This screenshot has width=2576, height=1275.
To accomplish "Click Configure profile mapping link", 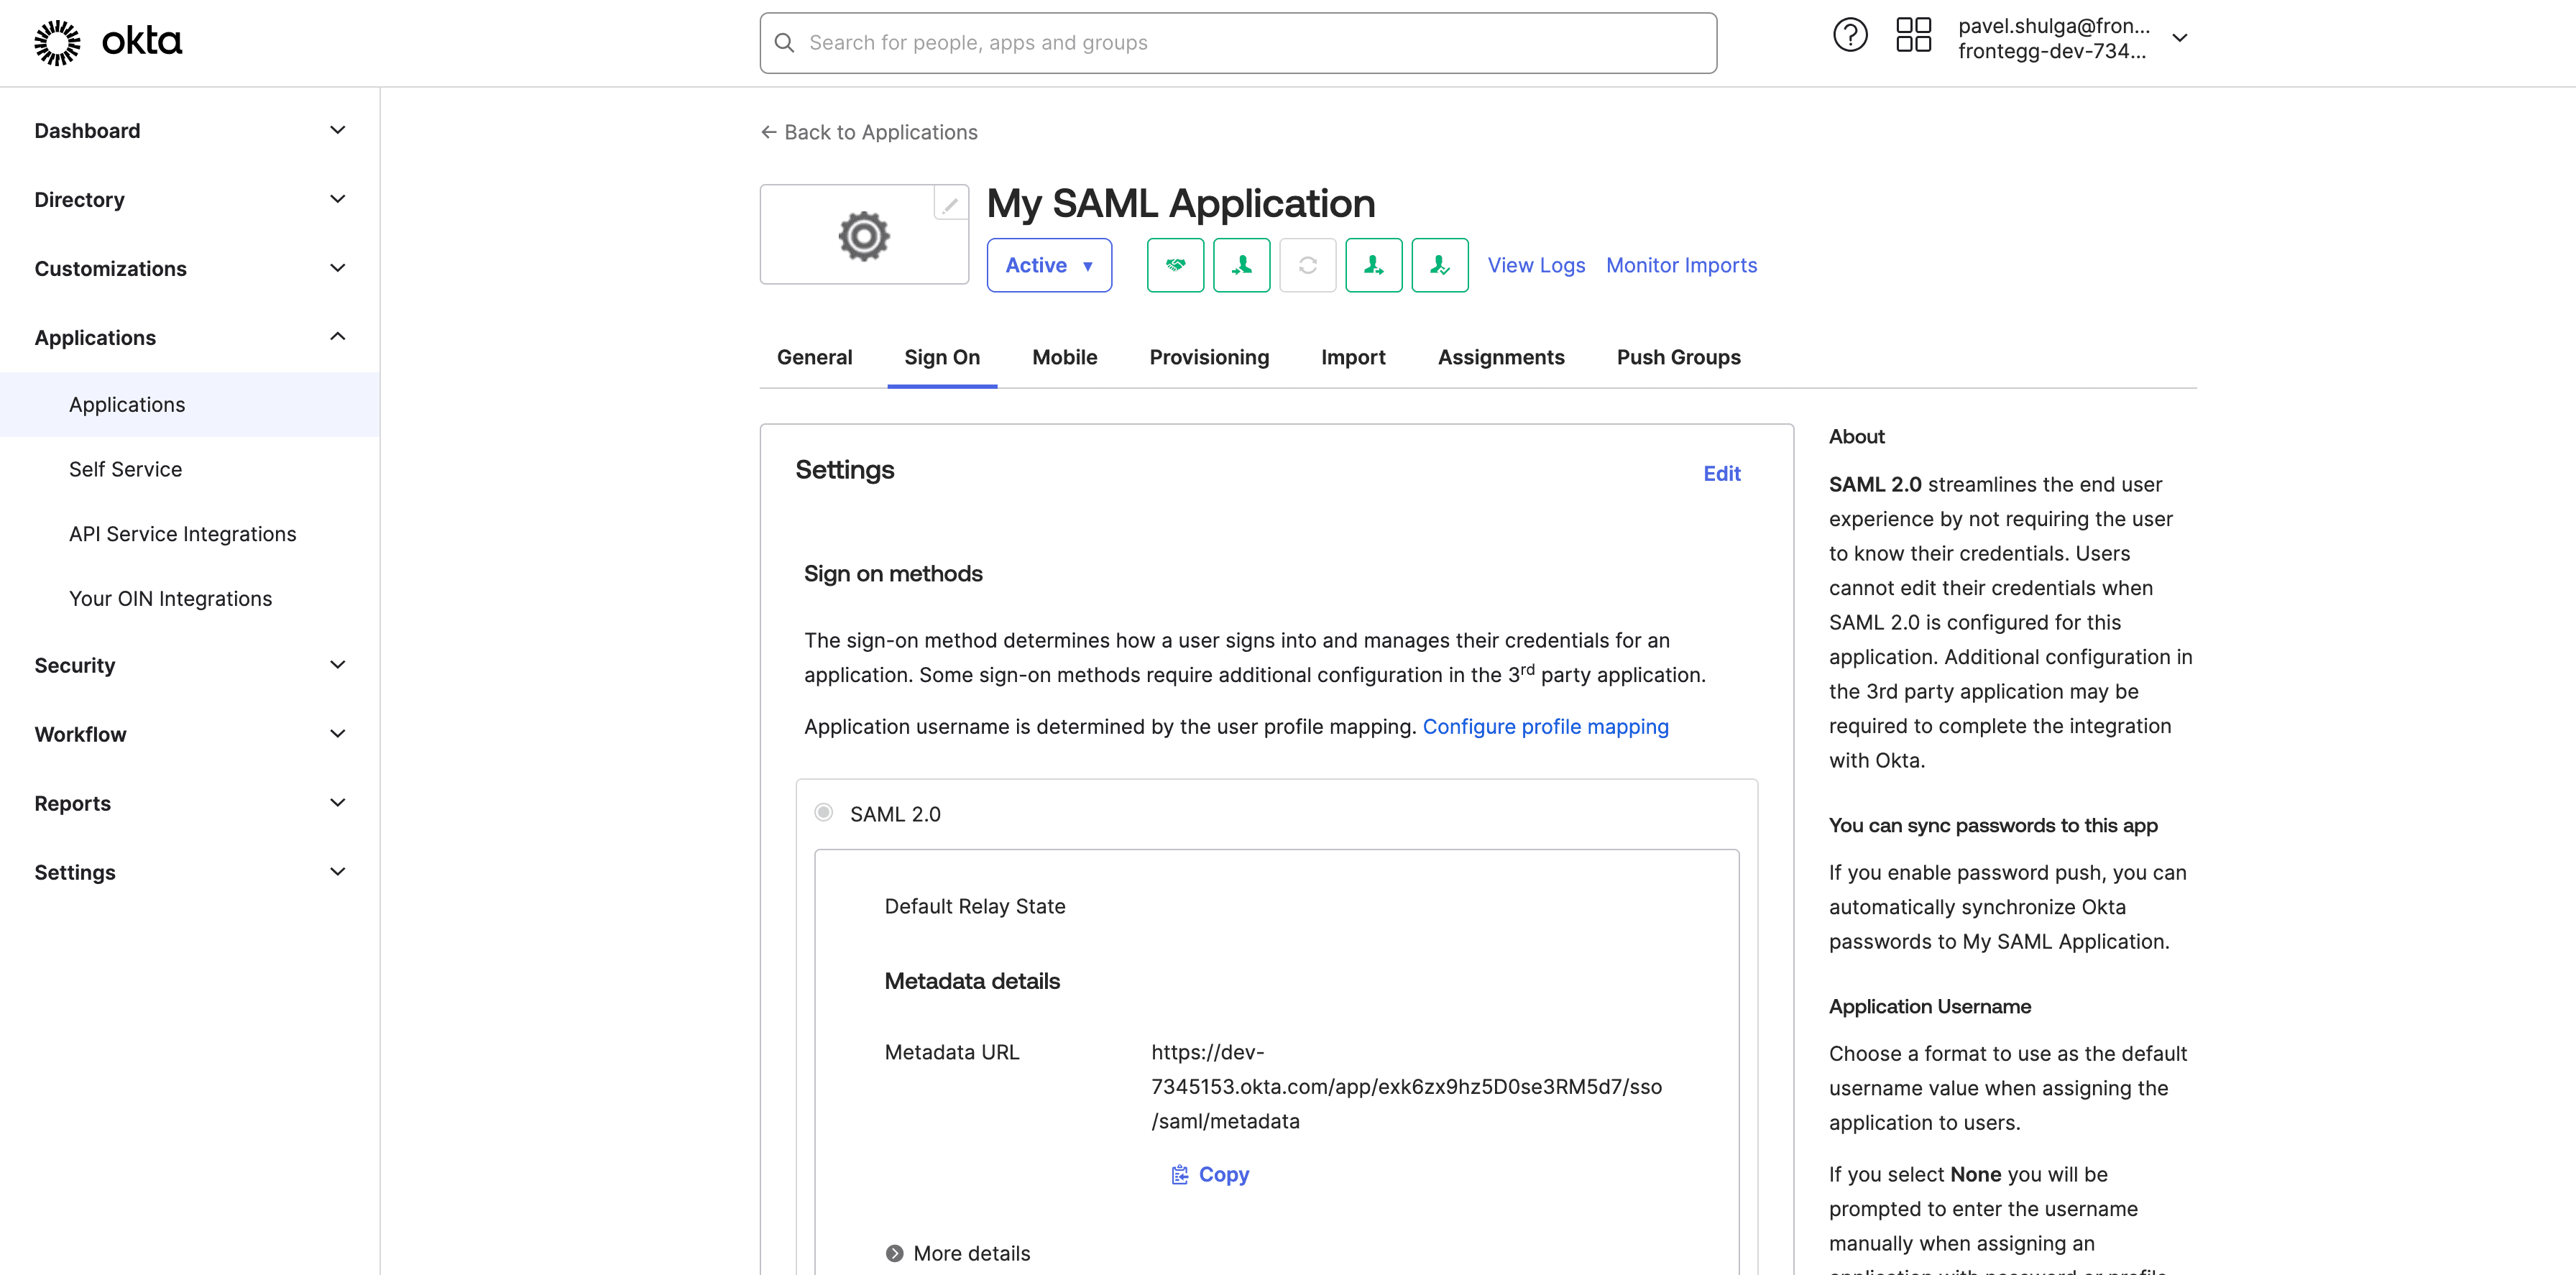I will 1545,726.
